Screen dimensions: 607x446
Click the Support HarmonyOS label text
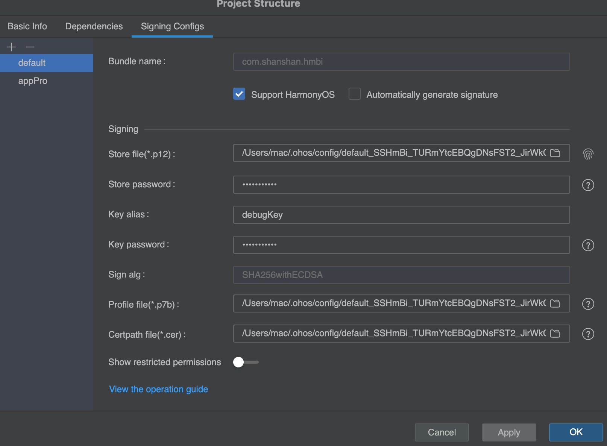pos(293,95)
